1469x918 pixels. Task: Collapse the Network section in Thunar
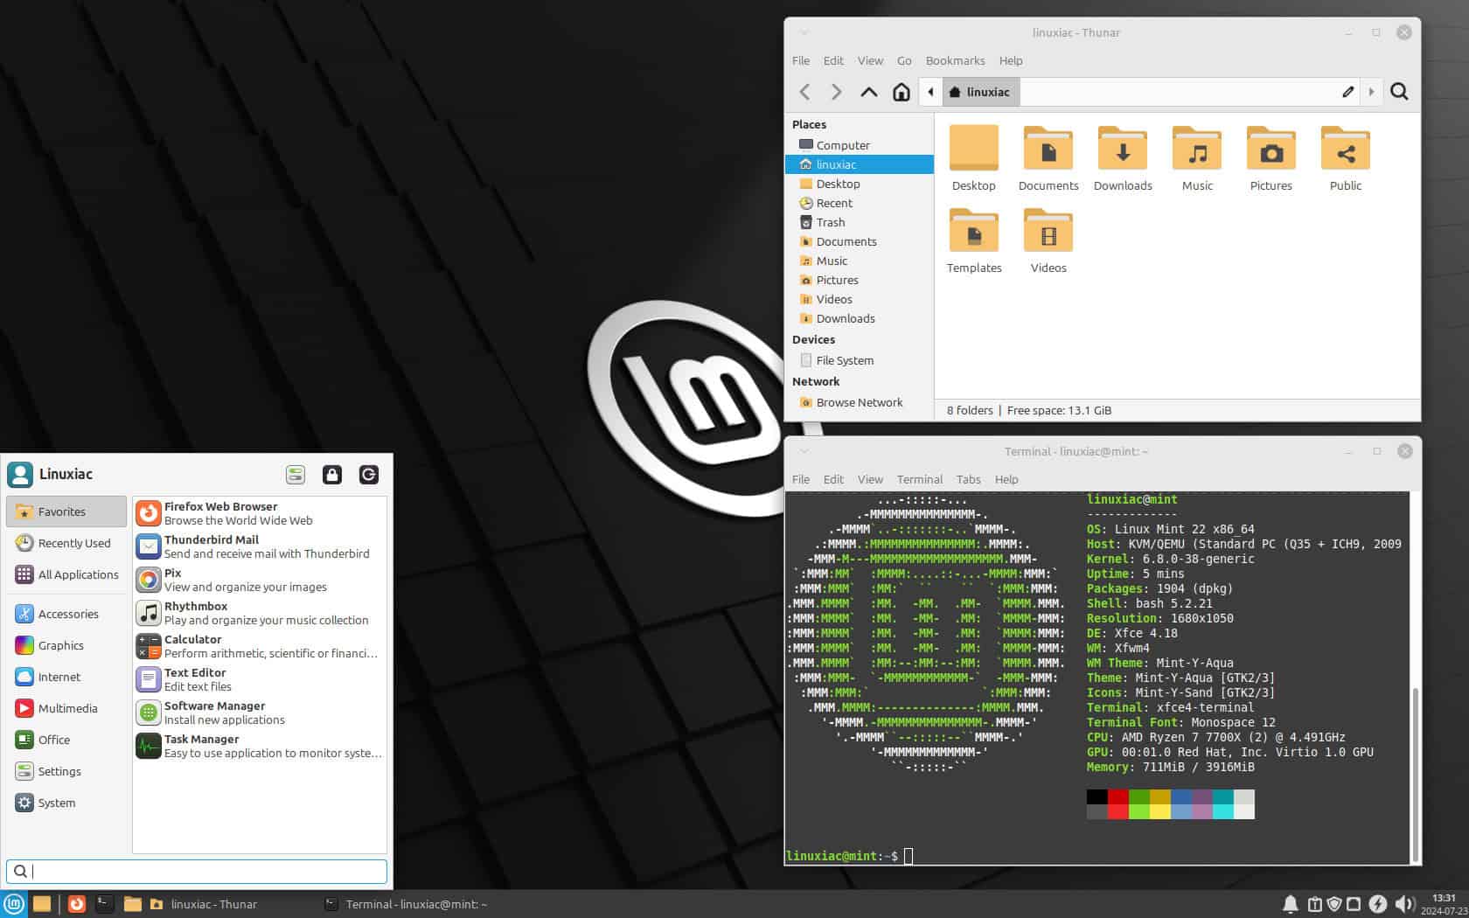coord(815,381)
